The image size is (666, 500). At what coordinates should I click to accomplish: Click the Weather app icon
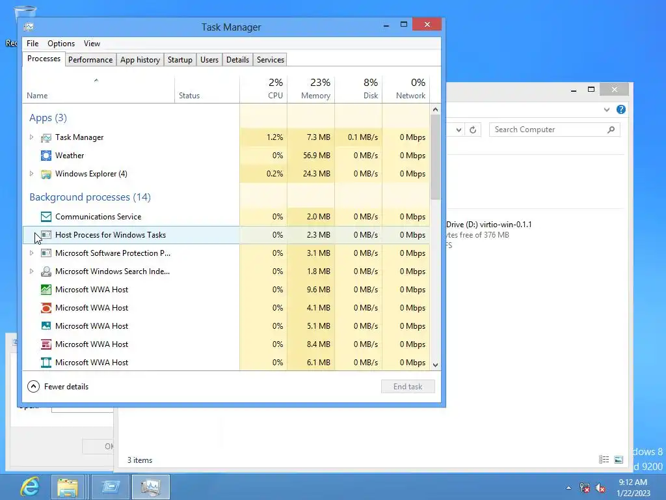(46, 156)
